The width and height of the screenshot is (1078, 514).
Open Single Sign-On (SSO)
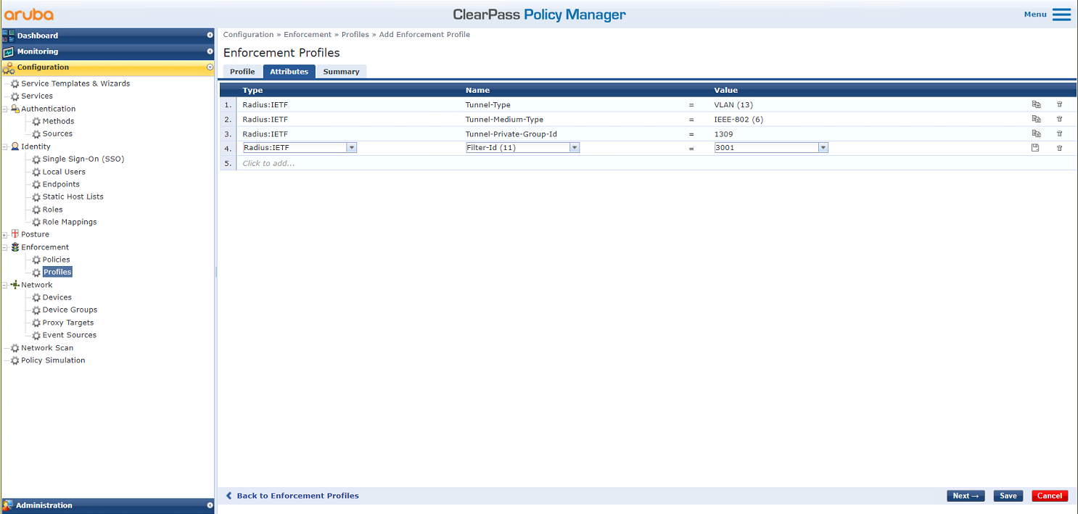[83, 159]
